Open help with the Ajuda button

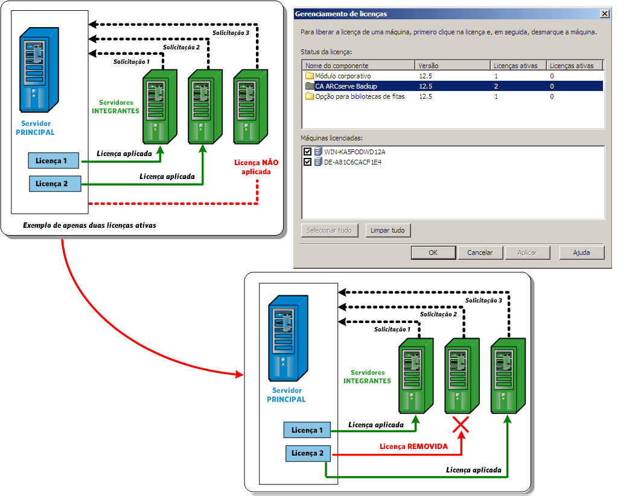(x=581, y=253)
